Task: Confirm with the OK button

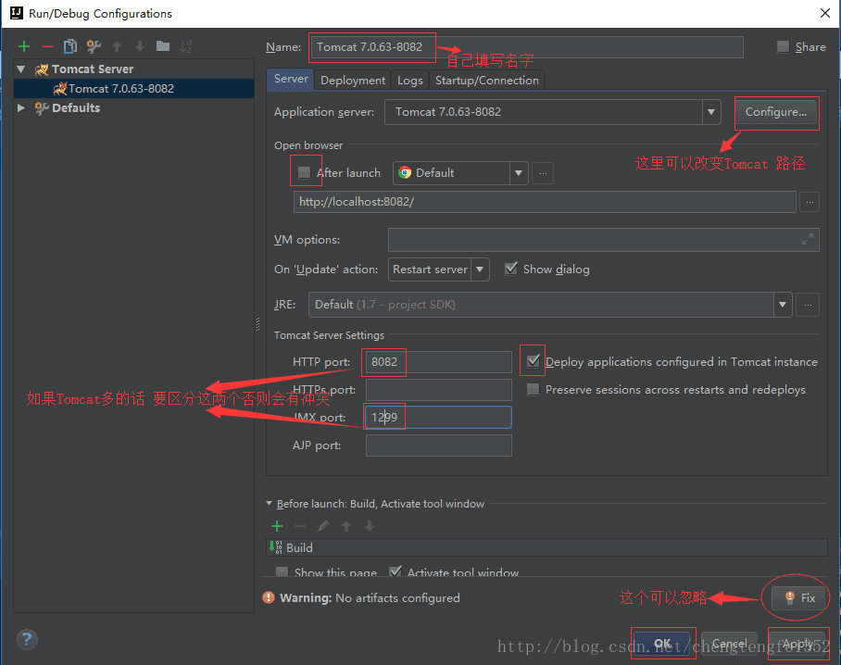Action: 662,644
